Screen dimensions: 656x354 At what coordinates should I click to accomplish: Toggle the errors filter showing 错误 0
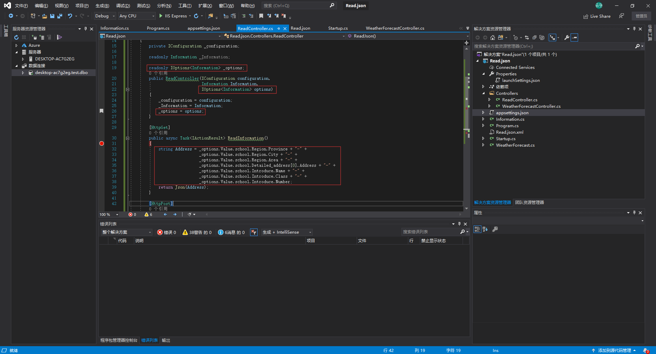pyautogui.click(x=166, y=232)
